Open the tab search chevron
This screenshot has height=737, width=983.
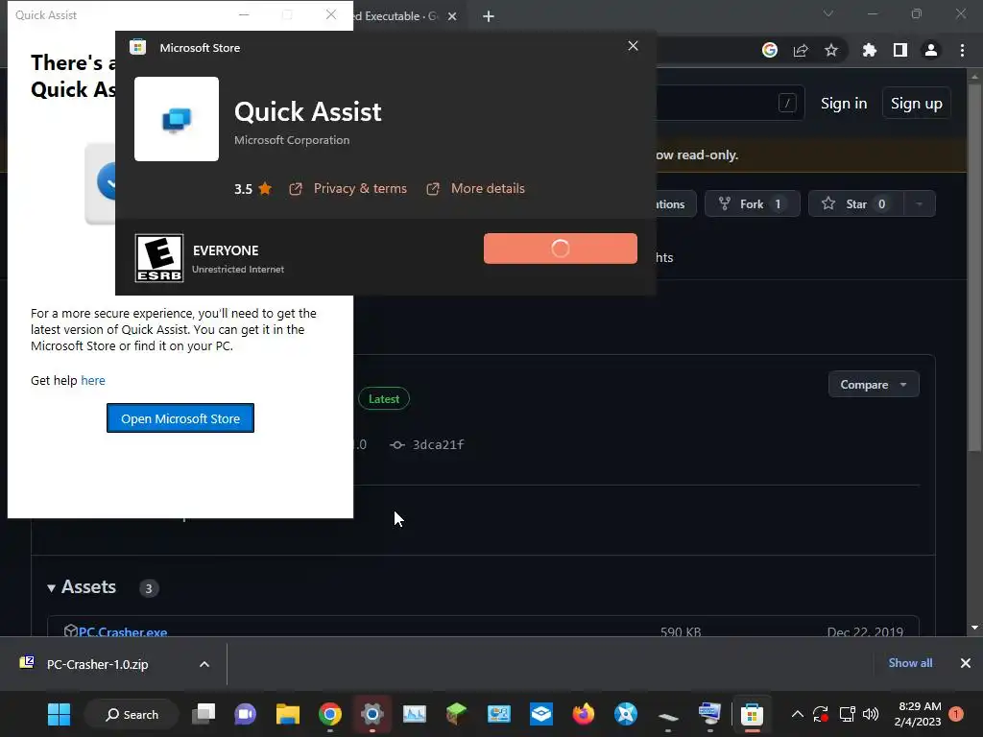coord(828,13)
